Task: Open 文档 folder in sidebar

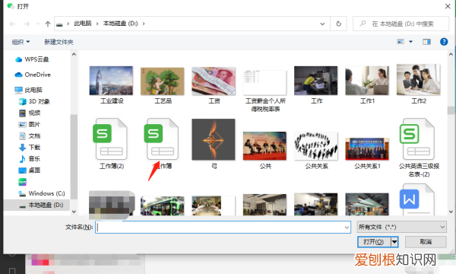Action: pyautogui.click(x=30, y=136)
